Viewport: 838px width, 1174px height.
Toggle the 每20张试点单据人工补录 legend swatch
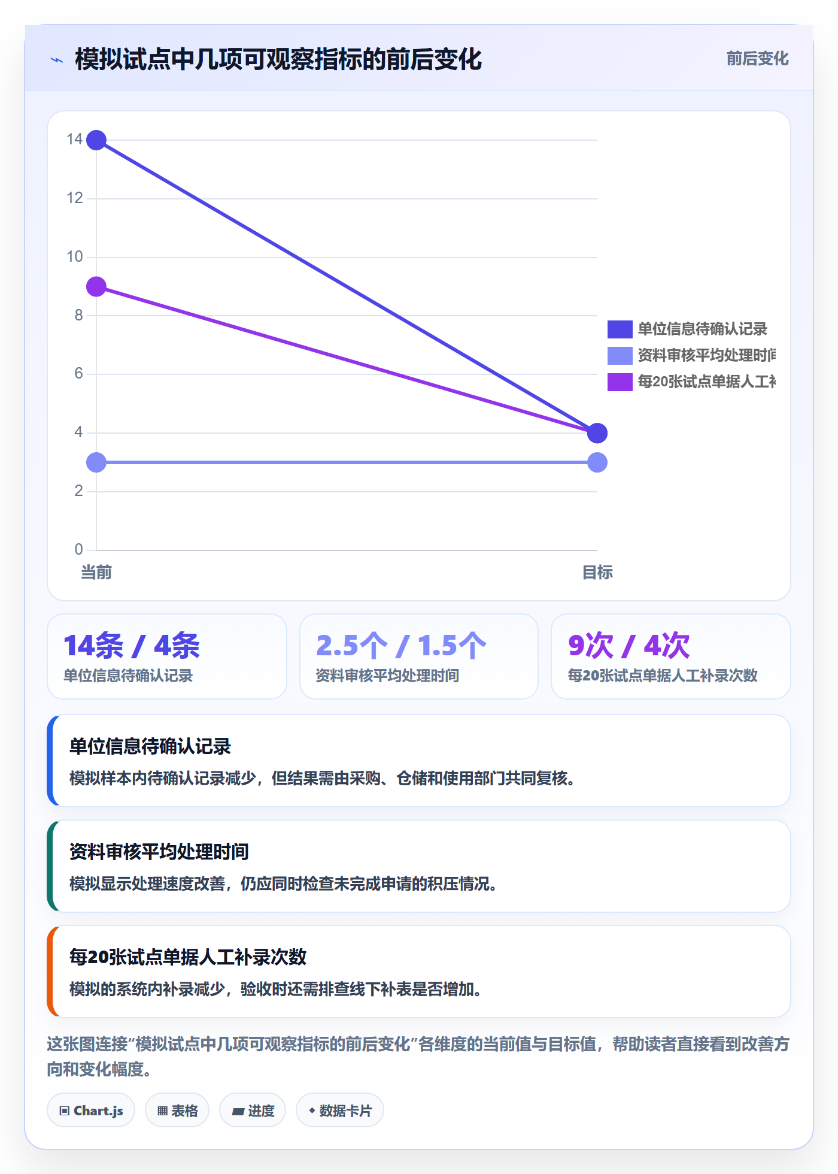click(620, 382)
